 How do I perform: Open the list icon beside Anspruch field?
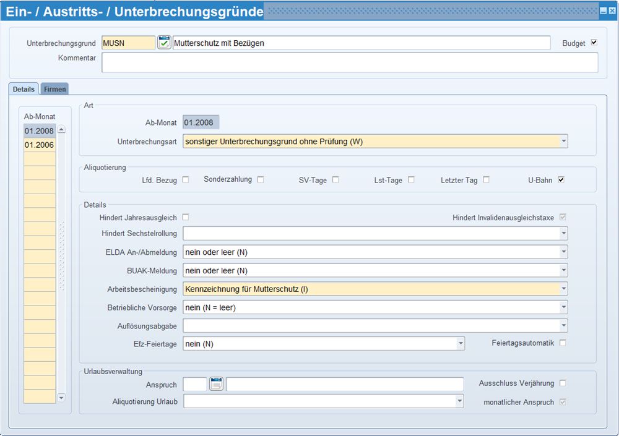pos(216,384)
